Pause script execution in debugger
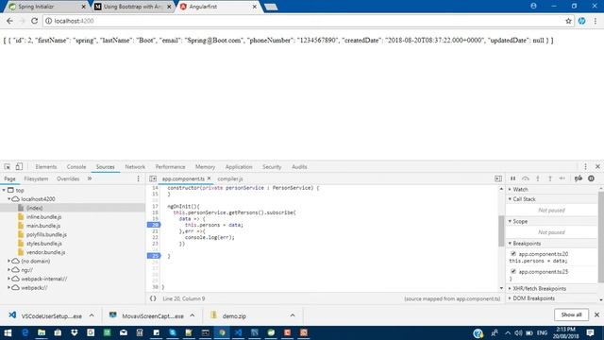 pyautogui.click(x=512, y=178)
